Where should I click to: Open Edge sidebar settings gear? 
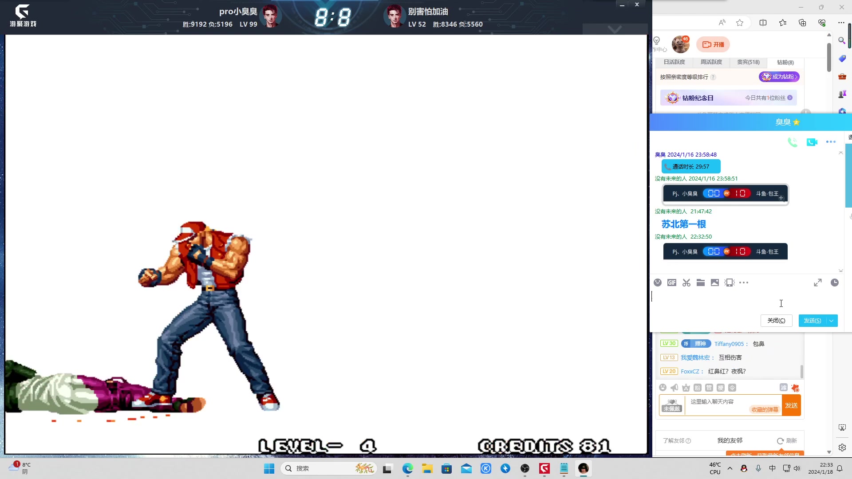(x=842, y=448)
